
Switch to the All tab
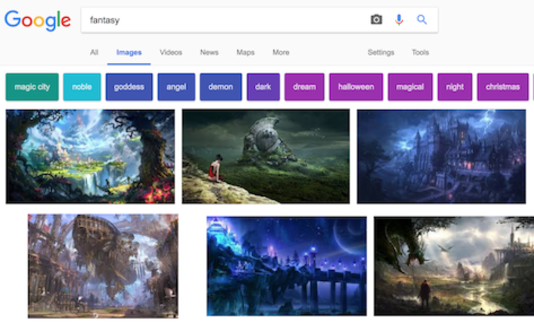coord(94,52)
